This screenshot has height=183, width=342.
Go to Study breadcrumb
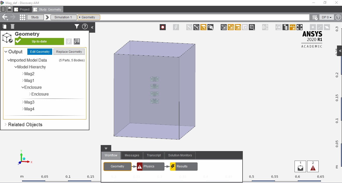point(35,17)
